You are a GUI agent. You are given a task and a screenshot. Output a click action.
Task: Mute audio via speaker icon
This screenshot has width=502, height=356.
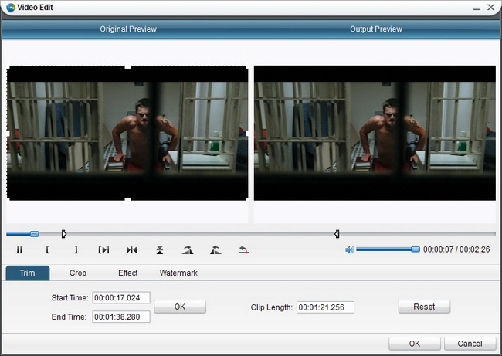tap(349, 249)
